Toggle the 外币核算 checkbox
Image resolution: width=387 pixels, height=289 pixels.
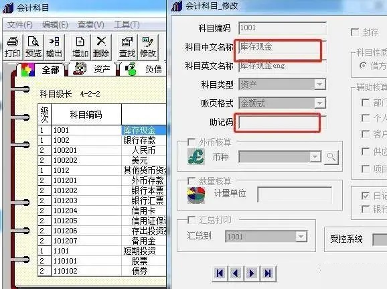click(x=191, y=142)
